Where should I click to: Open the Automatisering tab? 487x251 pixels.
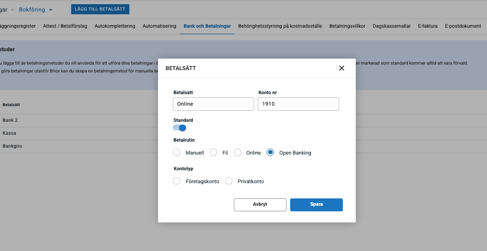tap(159, 26)
